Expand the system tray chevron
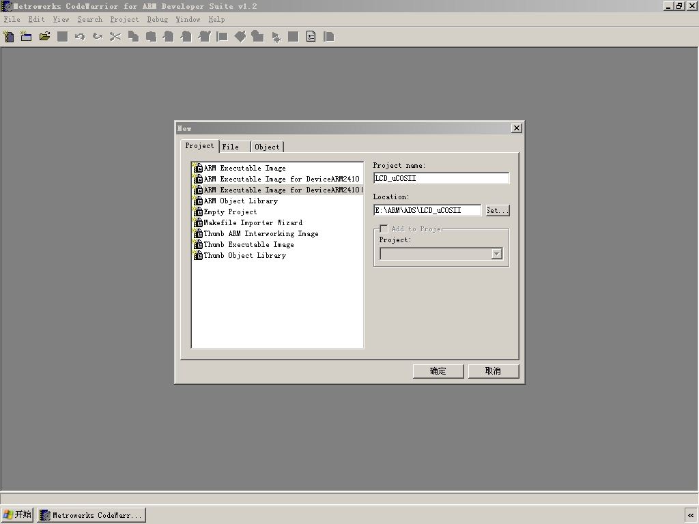 [691, 515]
